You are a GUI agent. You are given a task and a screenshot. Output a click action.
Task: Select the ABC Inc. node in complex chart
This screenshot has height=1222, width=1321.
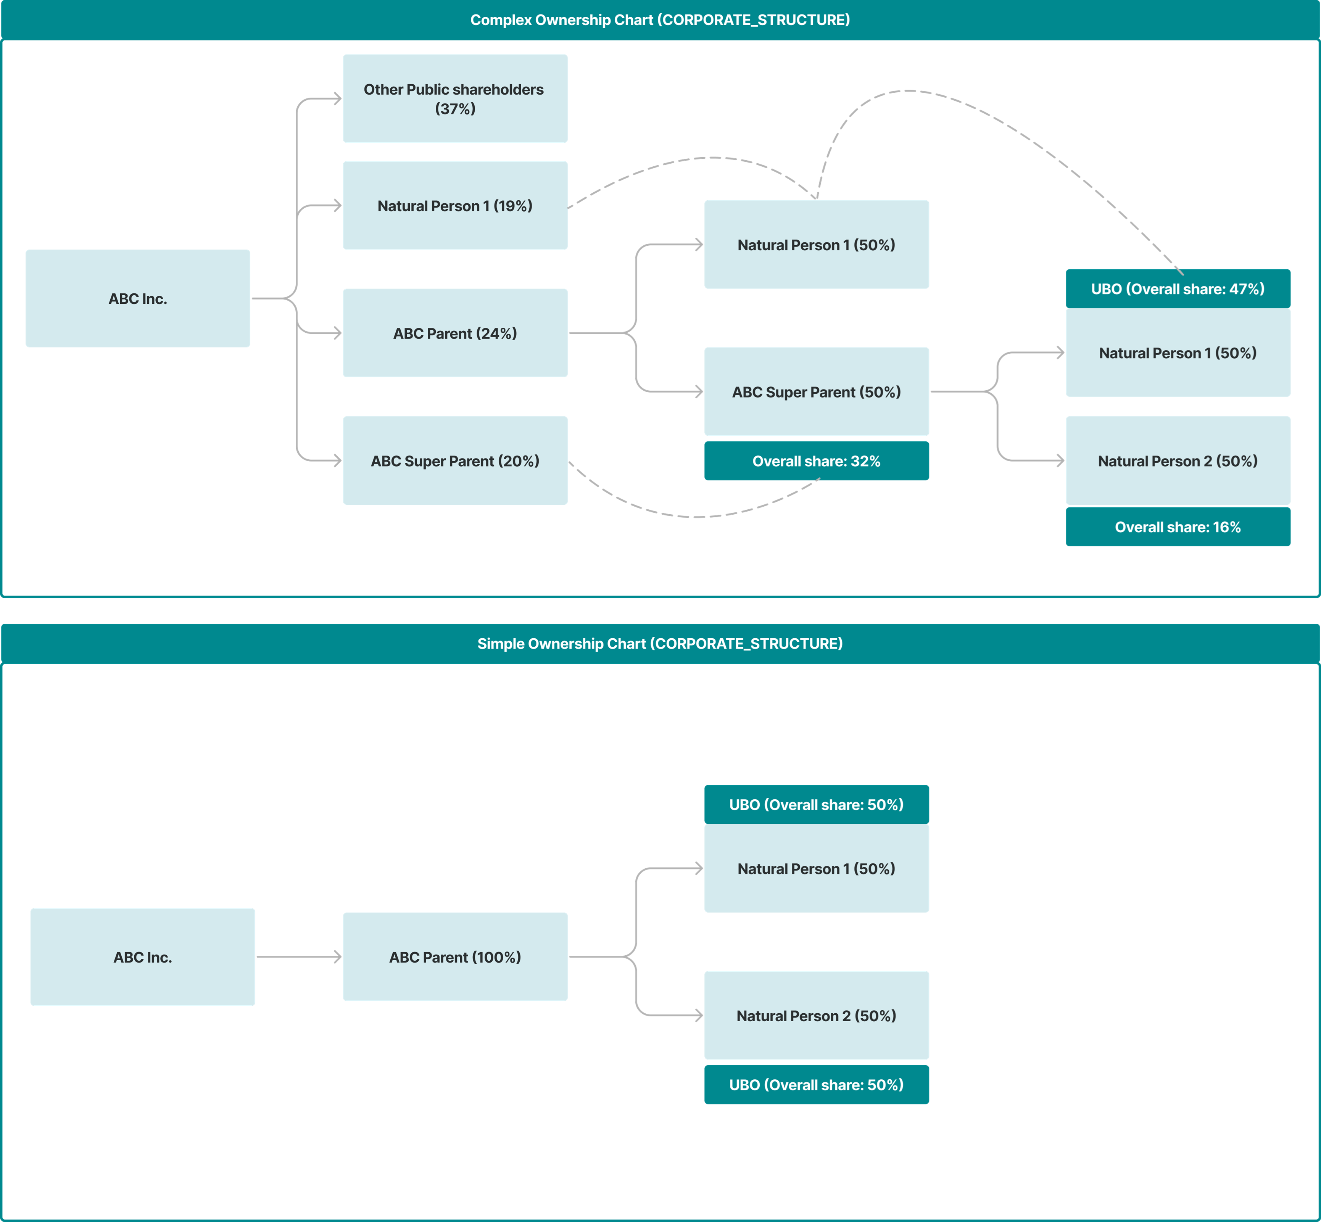[138, 299]
